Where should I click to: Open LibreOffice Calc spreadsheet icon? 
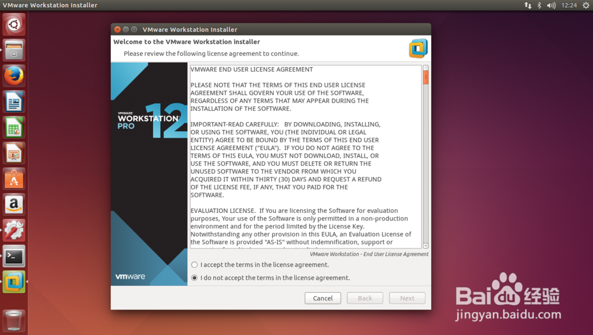pos(14,127)
